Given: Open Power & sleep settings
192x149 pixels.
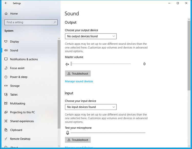Looking at the screenshot, I should [x=19, y=77].
